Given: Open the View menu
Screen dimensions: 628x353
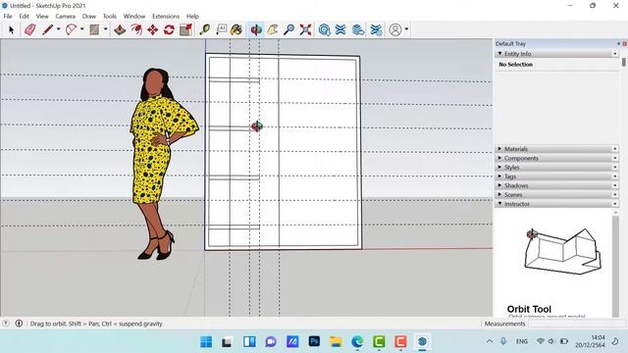Looking at the screenshot, I should coord(42,17).
